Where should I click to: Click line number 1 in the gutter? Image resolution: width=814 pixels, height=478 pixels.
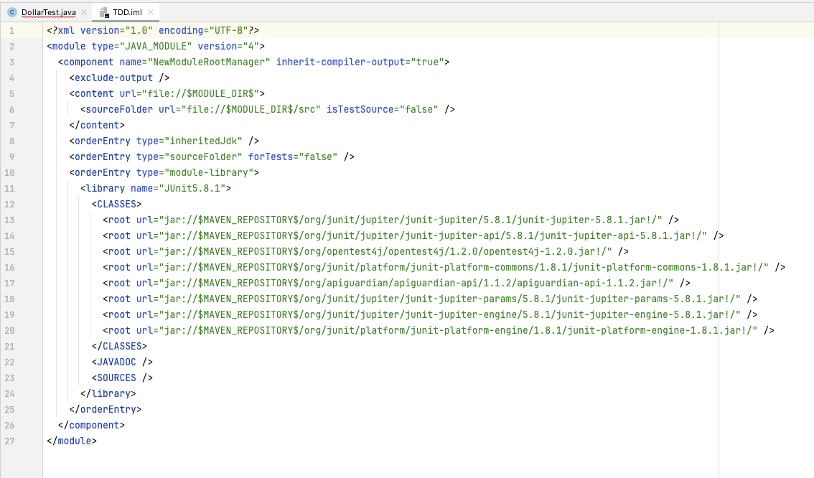(12, 31)
